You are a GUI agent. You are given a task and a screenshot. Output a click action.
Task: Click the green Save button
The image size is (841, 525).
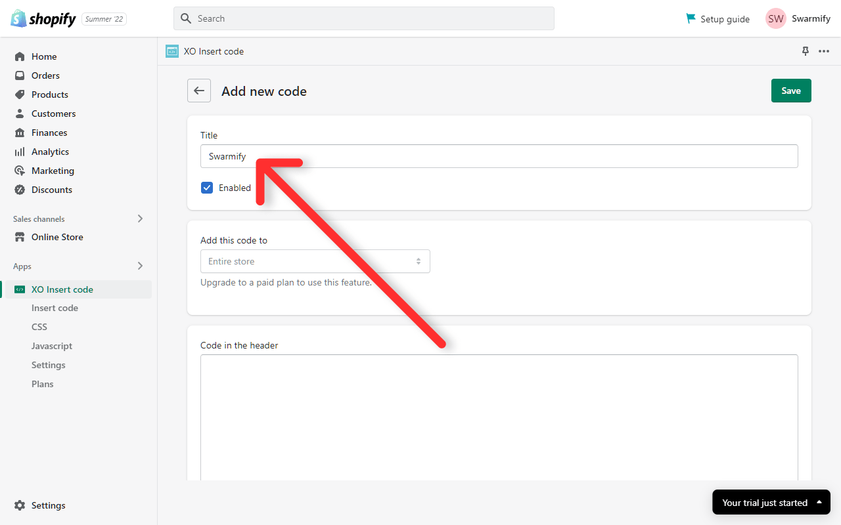click(x=791, y=91)
